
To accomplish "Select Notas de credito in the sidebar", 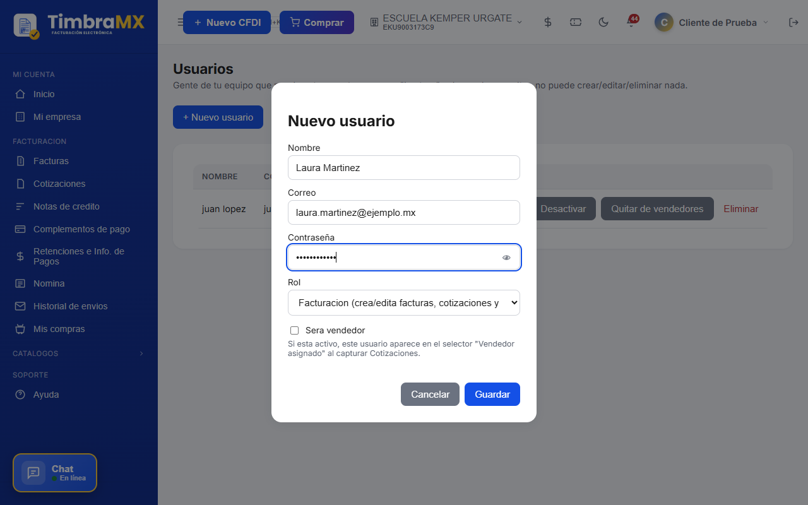I will [66, 206].
